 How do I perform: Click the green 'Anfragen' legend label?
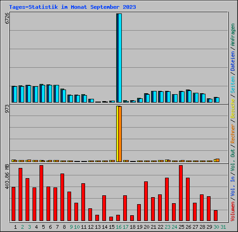point(233,35)
